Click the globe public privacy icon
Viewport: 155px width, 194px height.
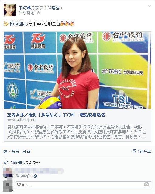point(38,13)
